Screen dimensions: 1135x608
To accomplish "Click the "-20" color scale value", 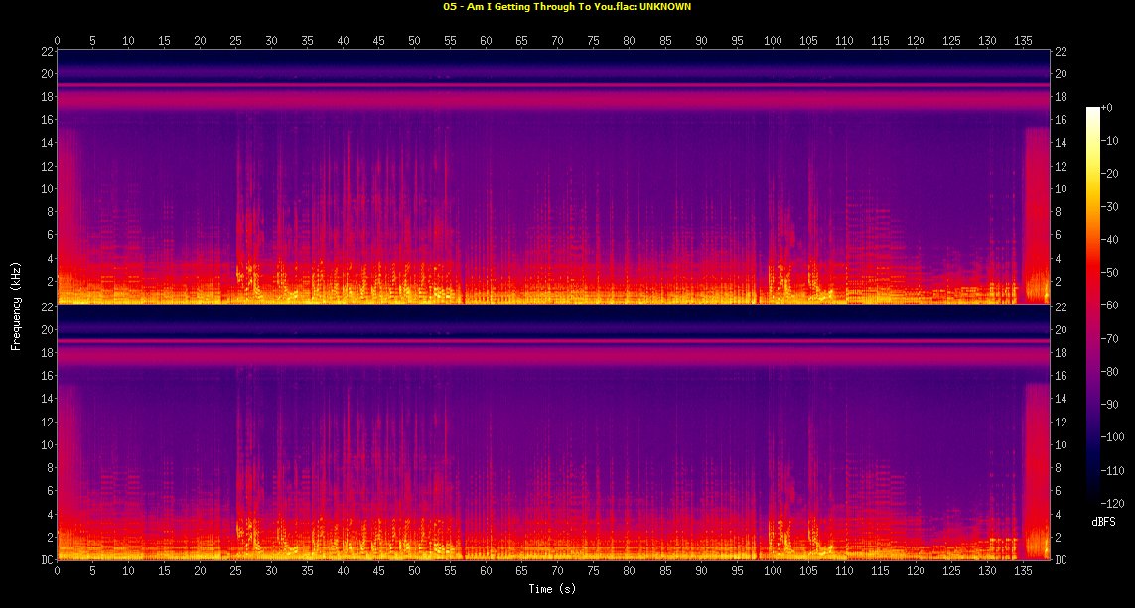I will (1109, 174).
